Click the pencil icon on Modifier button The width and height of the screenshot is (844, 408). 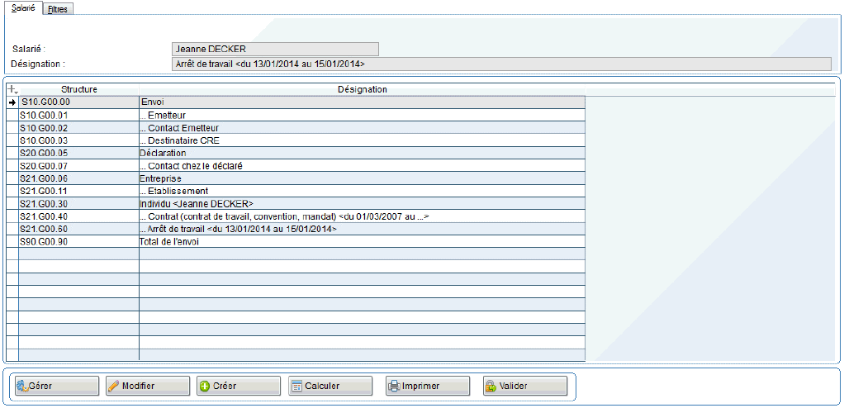tap(113, 386)
